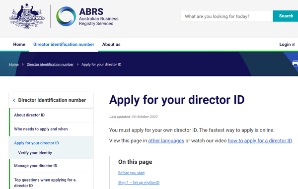Open 'Who needs to apply and when'
The width and height of the screenshot is (298, 189).
pyautogui.click(x=51, y=129)
